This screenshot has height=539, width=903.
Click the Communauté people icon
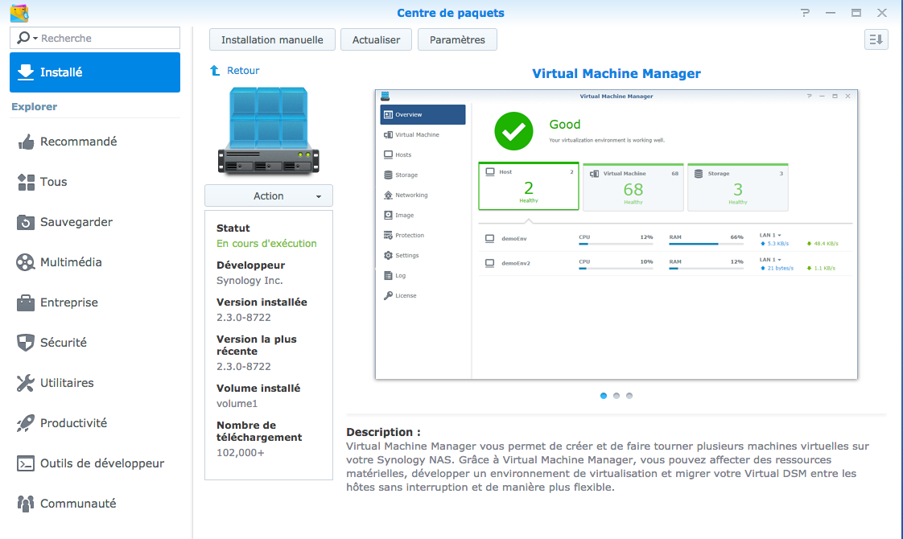(x=26, y=504)
